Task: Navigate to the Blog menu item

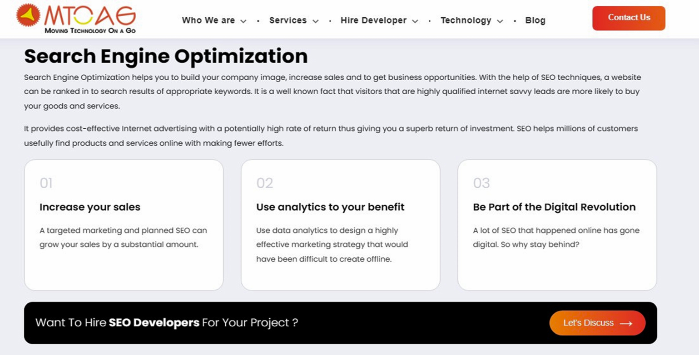Action: click(x=535, y=20)
